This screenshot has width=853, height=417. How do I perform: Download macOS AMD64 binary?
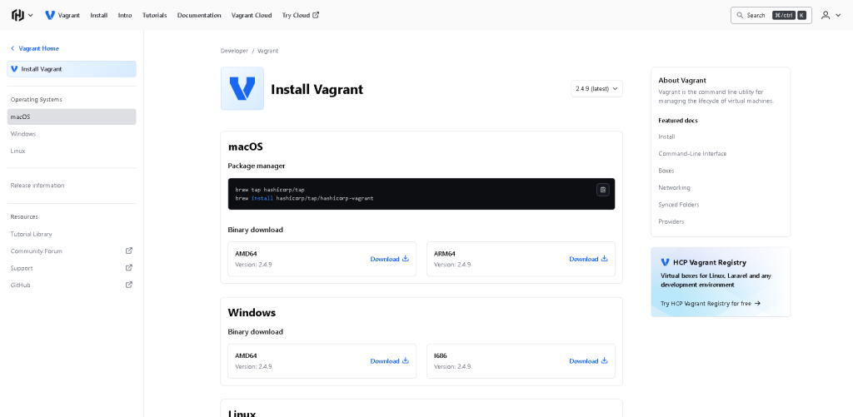click(389, 259)
